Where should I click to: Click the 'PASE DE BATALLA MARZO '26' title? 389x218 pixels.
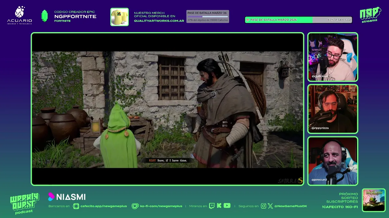point(207,13)
